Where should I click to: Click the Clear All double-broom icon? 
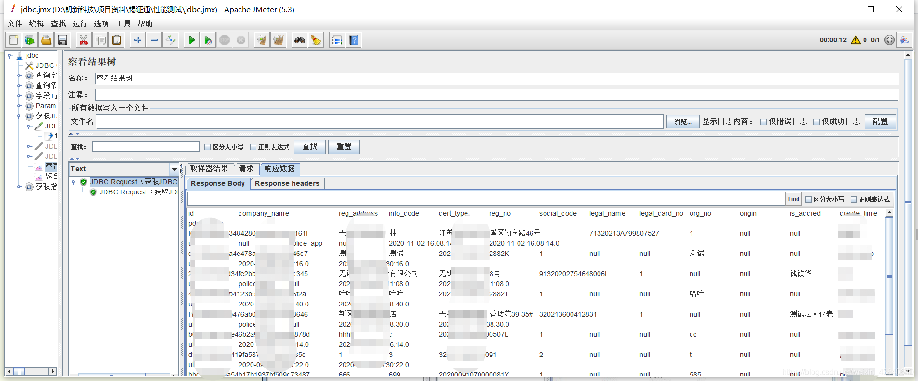[x=279, y=40]
